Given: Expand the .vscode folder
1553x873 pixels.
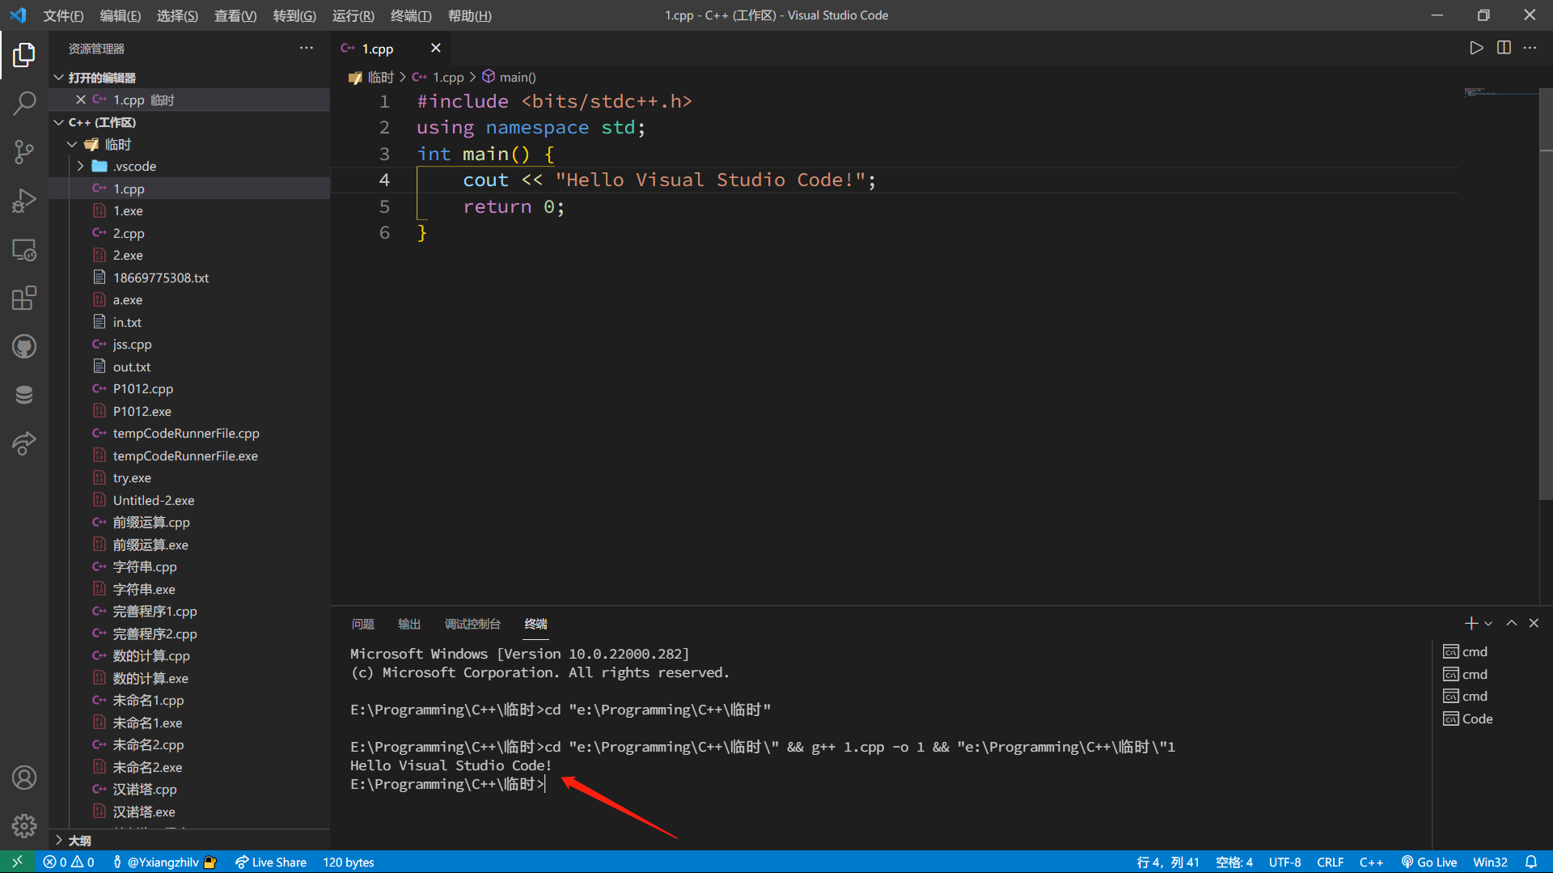Looking at the screenshot, I should (x=134, y=167).
